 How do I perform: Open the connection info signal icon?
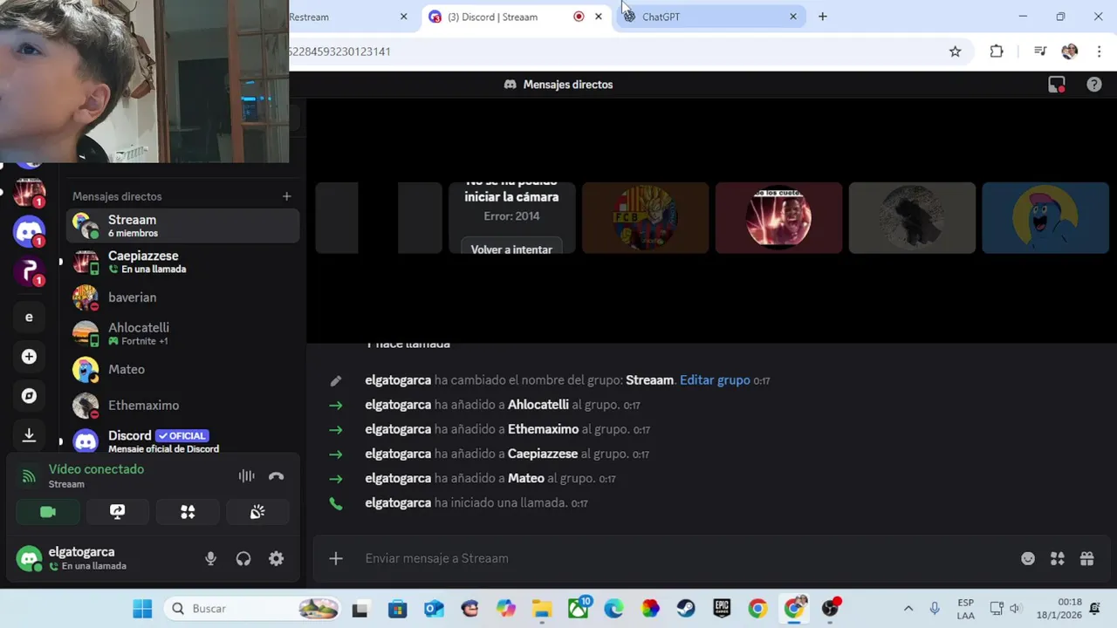coord(29,476)
